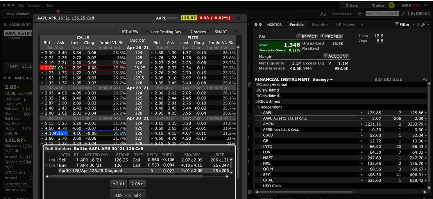Switch to the US Movers tab
The image size is (433, 199).
coord(346,25)
